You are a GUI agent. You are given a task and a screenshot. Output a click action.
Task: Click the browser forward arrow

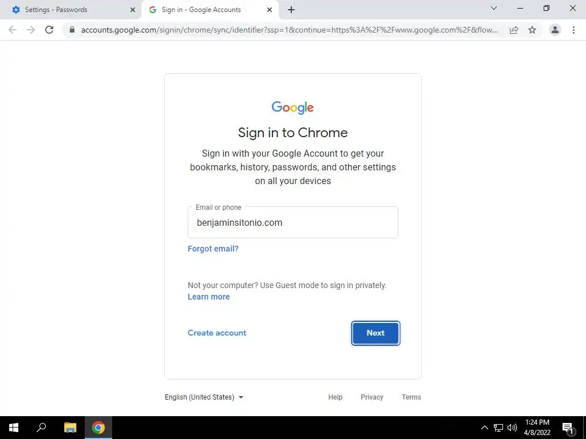(x=31, y=30)
